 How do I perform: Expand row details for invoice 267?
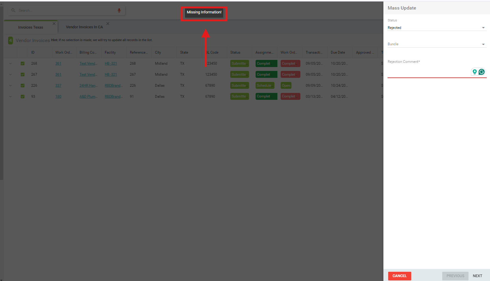10,74
